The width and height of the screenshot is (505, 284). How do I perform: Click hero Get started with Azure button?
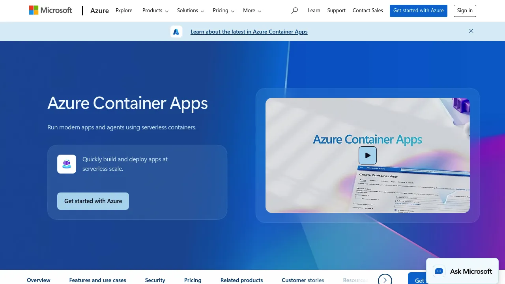click(x=93, y=201)
